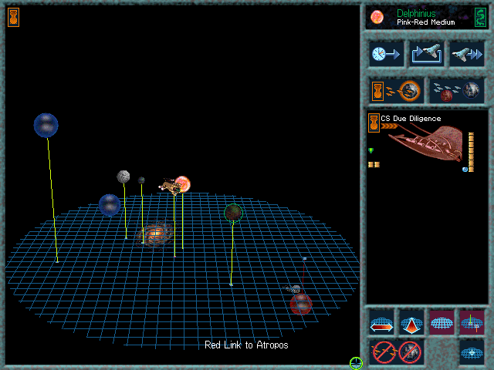Click the red star lane link marker
Viewport: 494px width, 370px height.
[305, 259]
